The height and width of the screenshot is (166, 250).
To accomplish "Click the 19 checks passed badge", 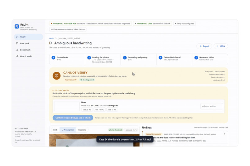I will pyautogui.click(x=87, y=80).
